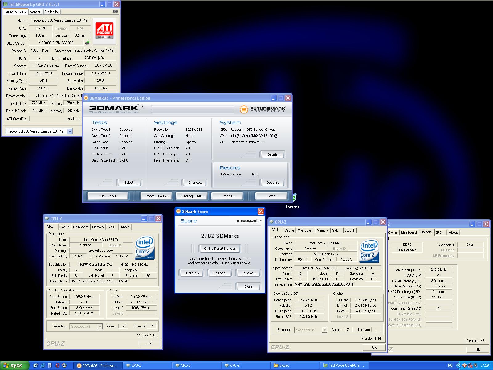Open the GPU-Z graphics card selector dropdown

coord(70,131)
